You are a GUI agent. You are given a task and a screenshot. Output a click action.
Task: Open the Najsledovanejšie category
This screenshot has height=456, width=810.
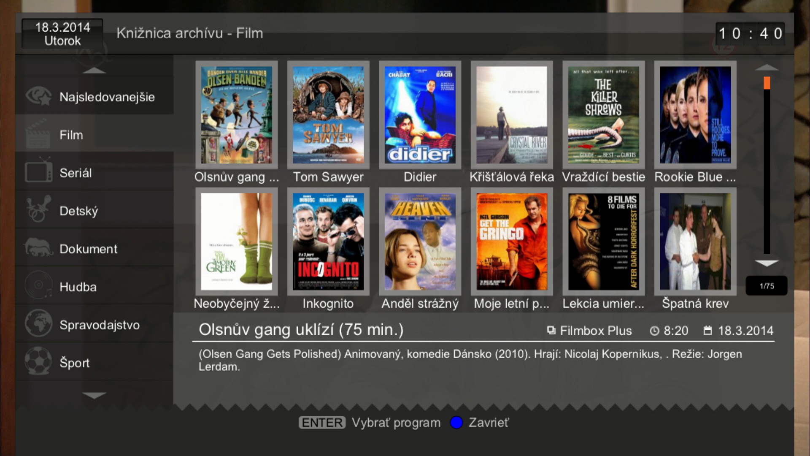click(x=94, y=97)
